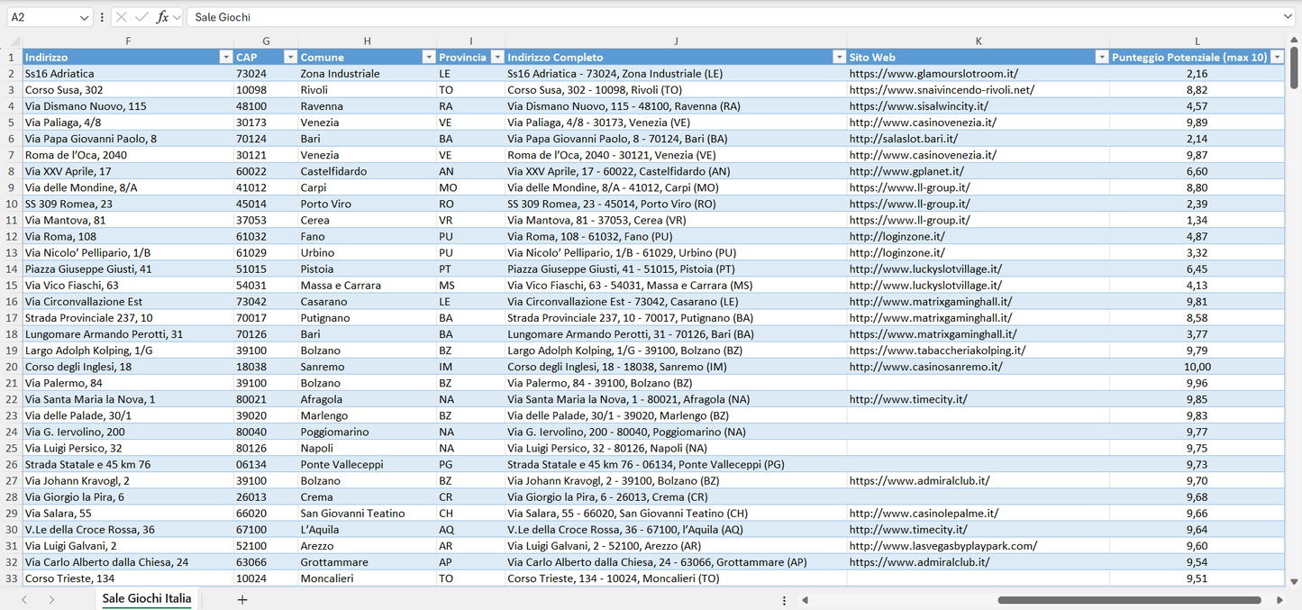This screenshot has width=1302, height=610.
Task: Open the Comune column filter dropdown
Action: coord(429,56)
